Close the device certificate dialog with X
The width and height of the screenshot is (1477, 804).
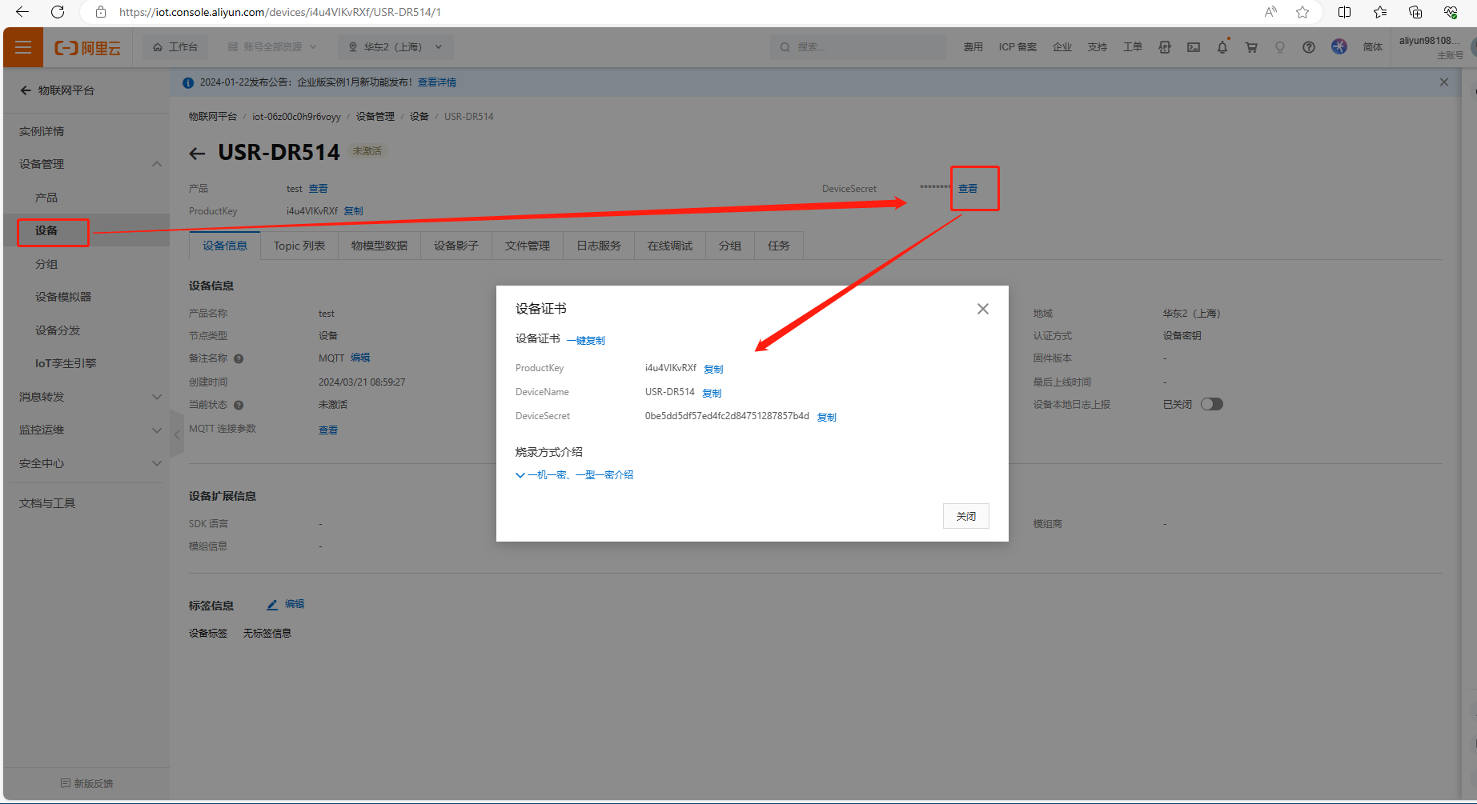[982, 309]
